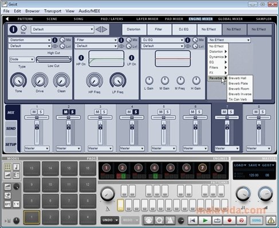Click the blue SONG mode button
This screenshot has height=228, width=279.
pos(256,221)
